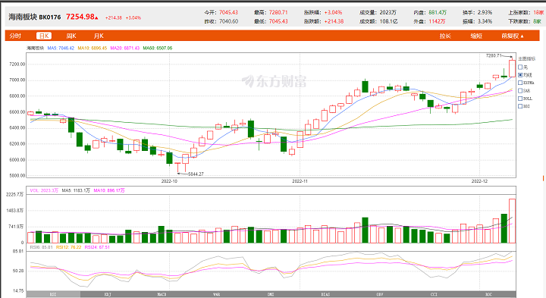Click the MA10 legend label in main chart

(x=93, y=48)
